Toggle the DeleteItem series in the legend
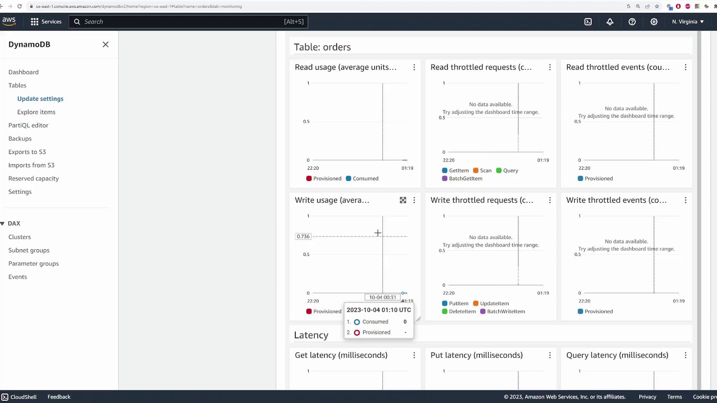 (459, 311)
